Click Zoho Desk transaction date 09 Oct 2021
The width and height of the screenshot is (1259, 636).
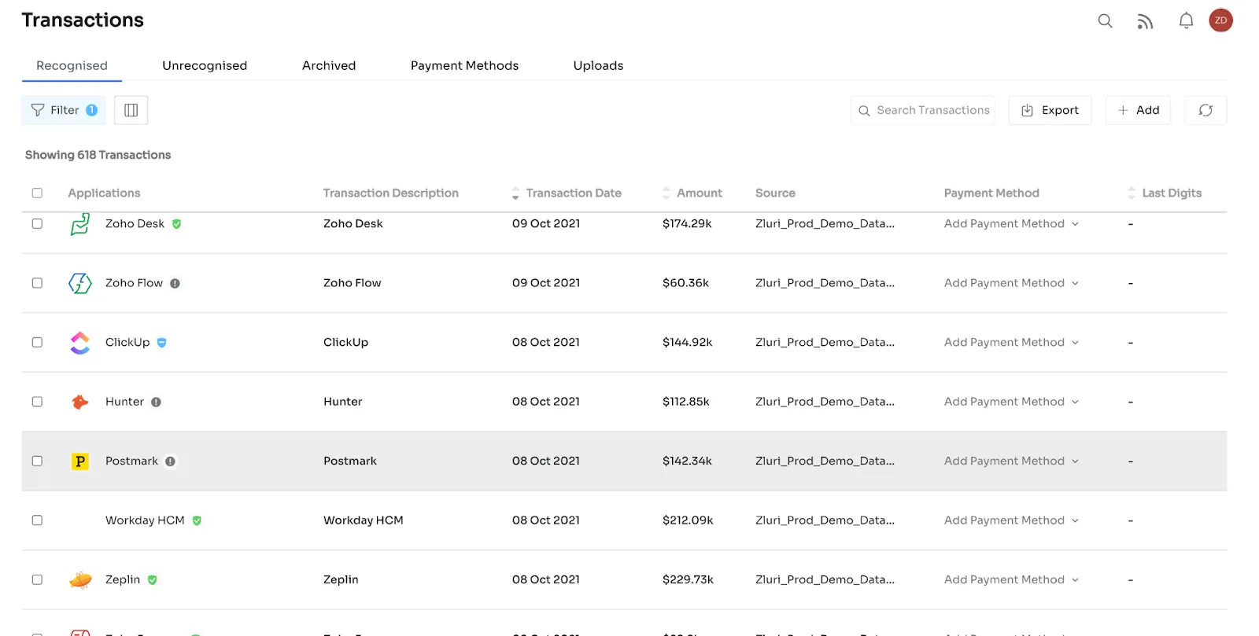click(546, 224)
